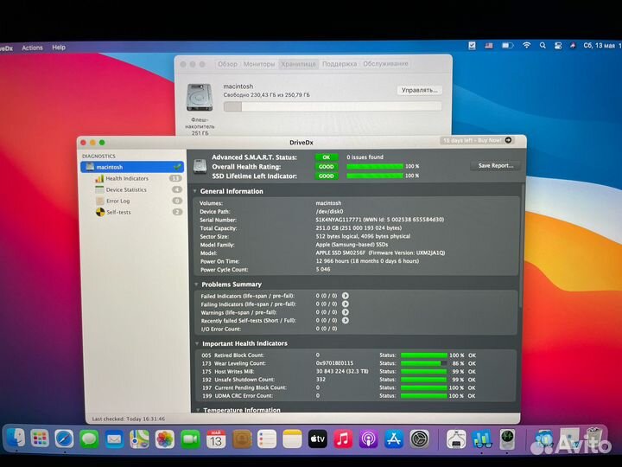Select macintosh drive in Diagnostics sidebar
The image size is (622, 467).
pos(132,167)
